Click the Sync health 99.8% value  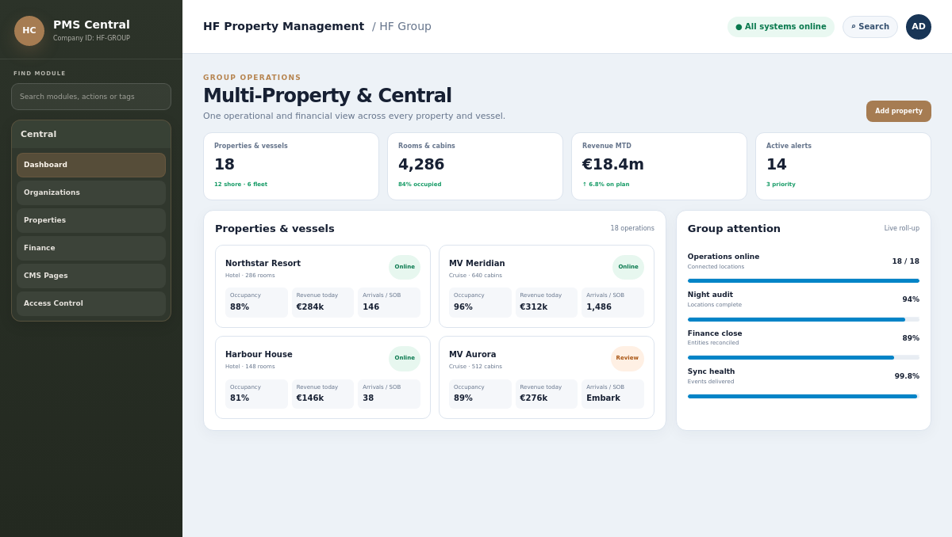907,376
